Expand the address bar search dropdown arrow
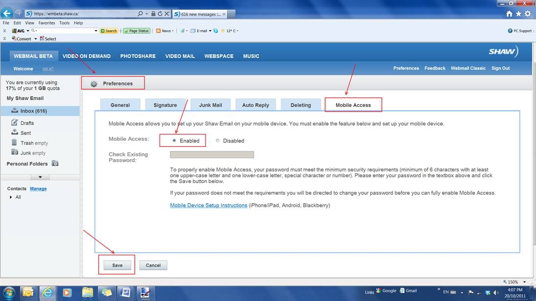The image size is (536, 301). 146,14
